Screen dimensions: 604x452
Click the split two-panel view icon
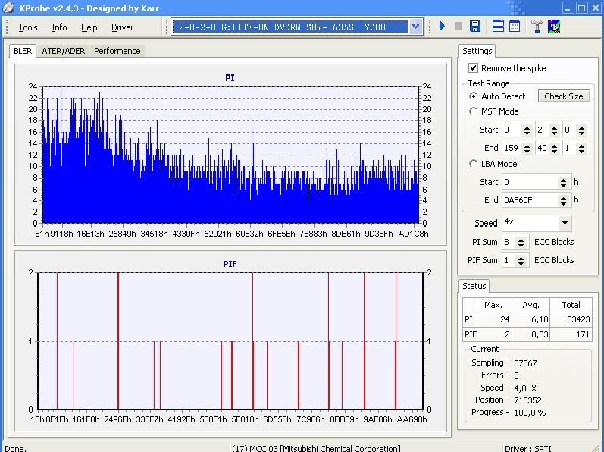[x=498, y=27]
